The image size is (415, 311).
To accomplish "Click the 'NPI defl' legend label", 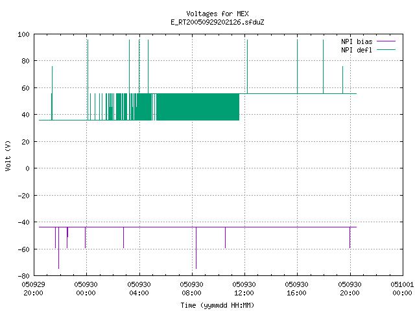I will click(357, 50).
